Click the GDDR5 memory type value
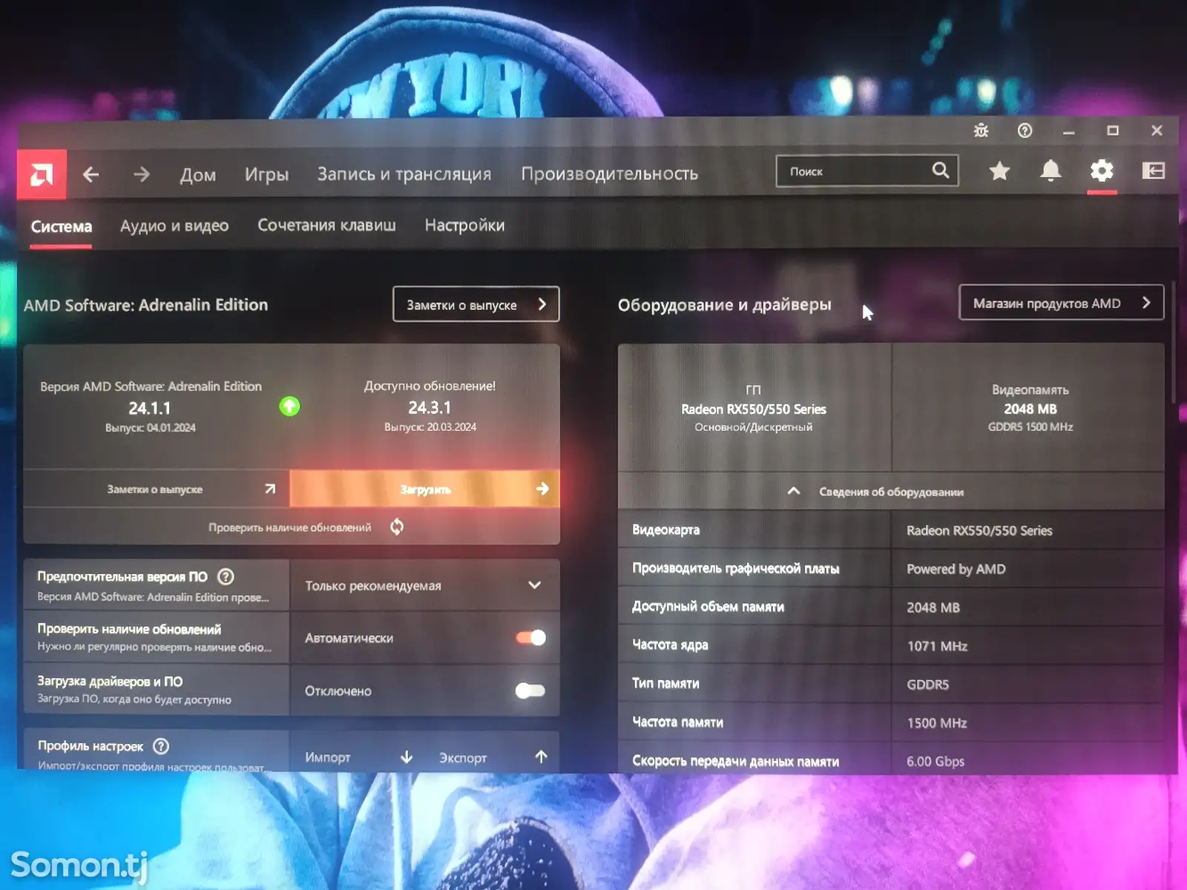Image resolution: width=1187 pixels, height=890 pixels. coord(927,685)
